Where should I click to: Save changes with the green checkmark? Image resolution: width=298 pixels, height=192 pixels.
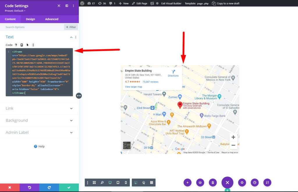(x=69, y=187)
